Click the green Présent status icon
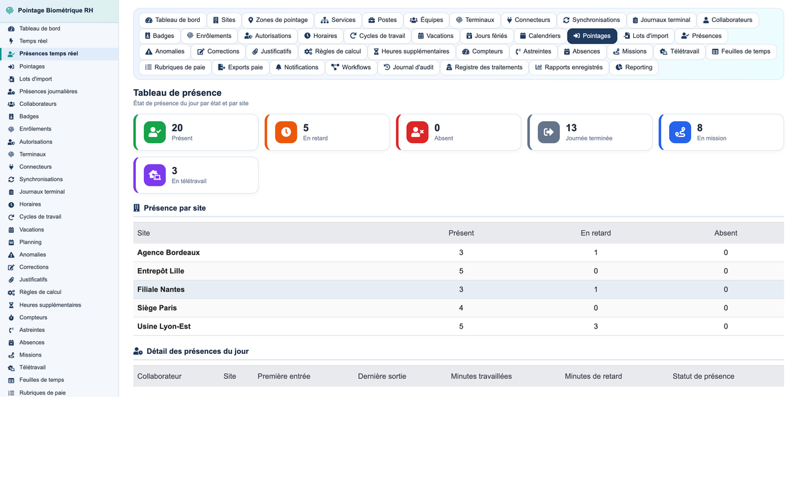This screenshot has width=799, height=499. coord(154,132)
